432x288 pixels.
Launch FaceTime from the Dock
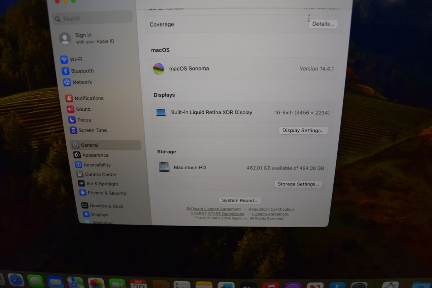click(x=117, y=284)
